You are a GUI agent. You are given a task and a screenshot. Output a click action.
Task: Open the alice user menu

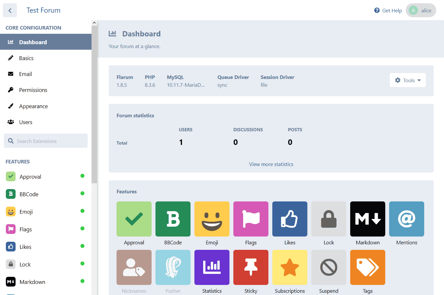coord(421,10)
